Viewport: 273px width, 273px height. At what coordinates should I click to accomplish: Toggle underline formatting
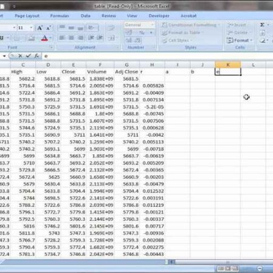(x=2, y=38)
